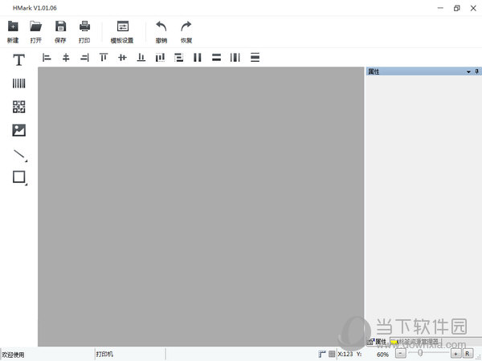Toggle the ruler in the status bar
Screen dimensions: 482x361
tap(322, 354)
